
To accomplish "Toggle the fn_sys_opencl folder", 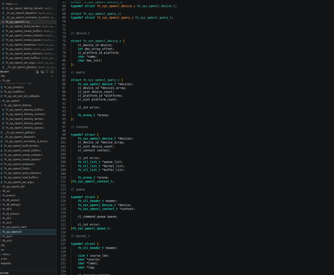I will click(11, 101).
